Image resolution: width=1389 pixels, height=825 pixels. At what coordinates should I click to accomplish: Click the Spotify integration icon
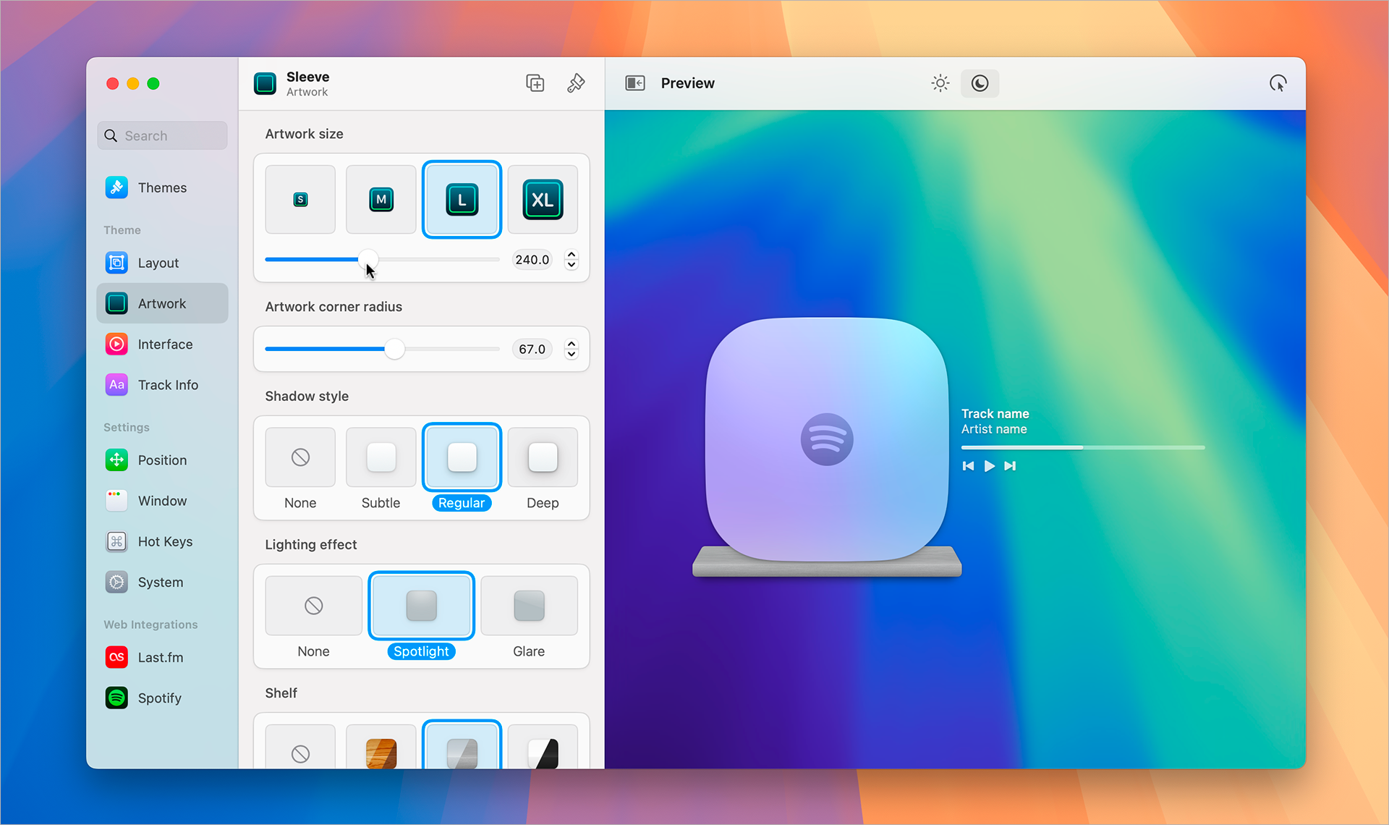click(116, 698)
